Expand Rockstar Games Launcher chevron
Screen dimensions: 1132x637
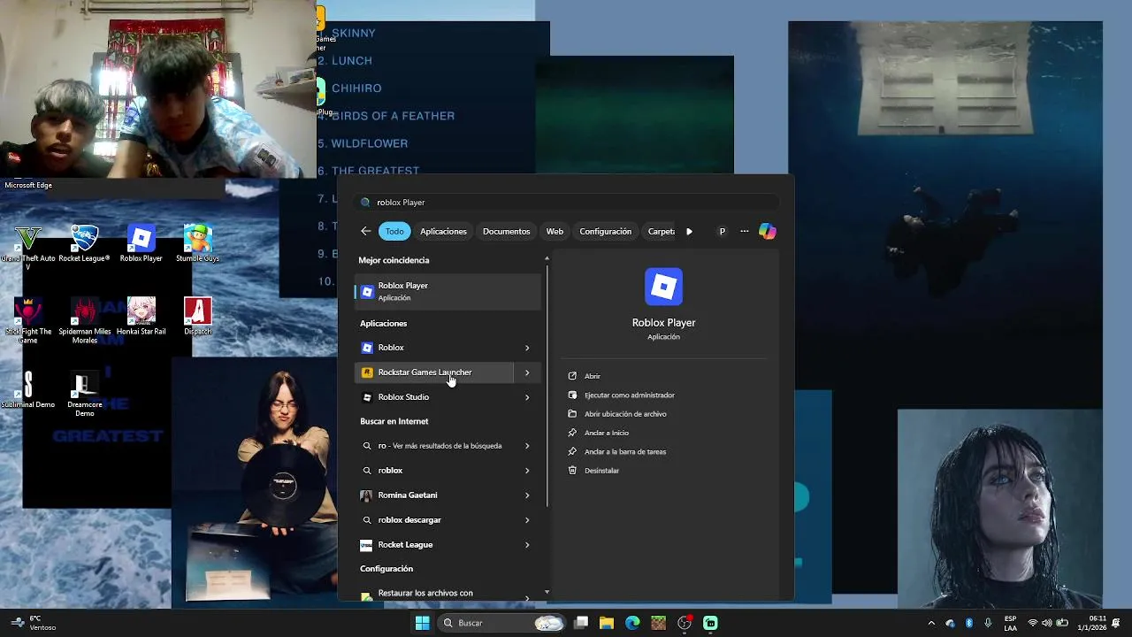click(x=527, y=372)
